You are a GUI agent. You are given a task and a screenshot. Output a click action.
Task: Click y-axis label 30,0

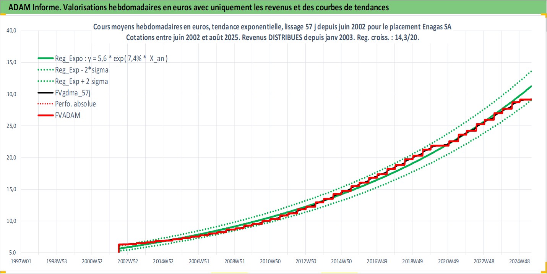click(12, 94)
